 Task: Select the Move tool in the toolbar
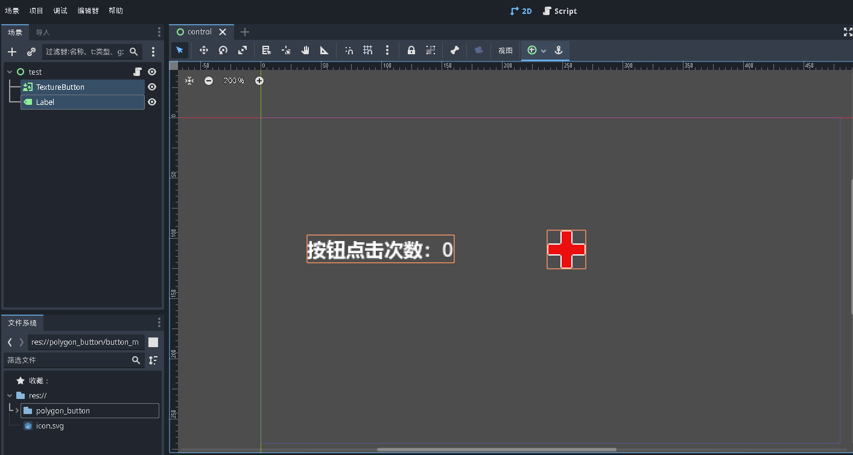(x=203, y=50)
